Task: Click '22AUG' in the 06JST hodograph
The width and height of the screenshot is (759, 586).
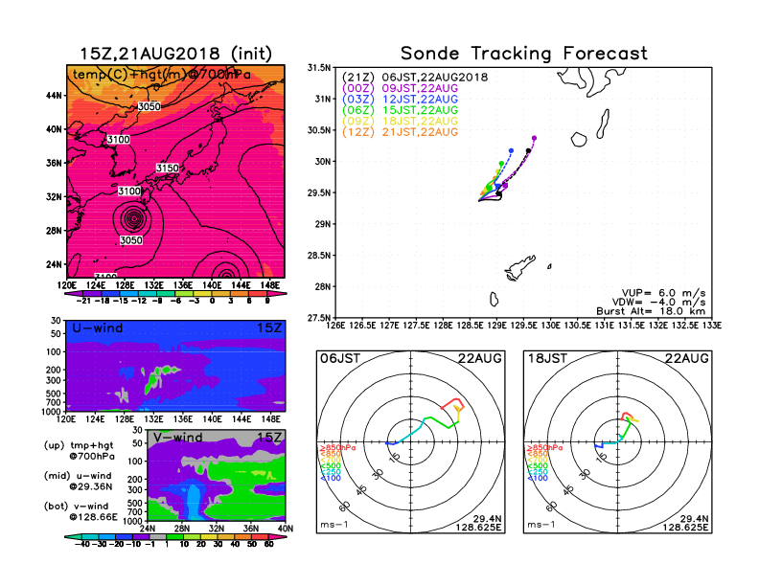Action: [x=480, y=358]
